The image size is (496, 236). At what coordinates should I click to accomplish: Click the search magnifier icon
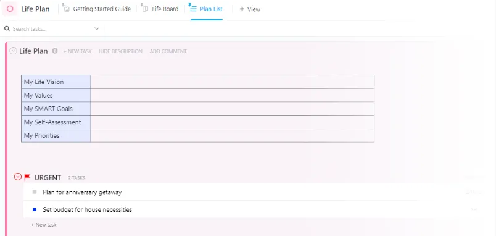pyautogui.click(x=7, y=29)
